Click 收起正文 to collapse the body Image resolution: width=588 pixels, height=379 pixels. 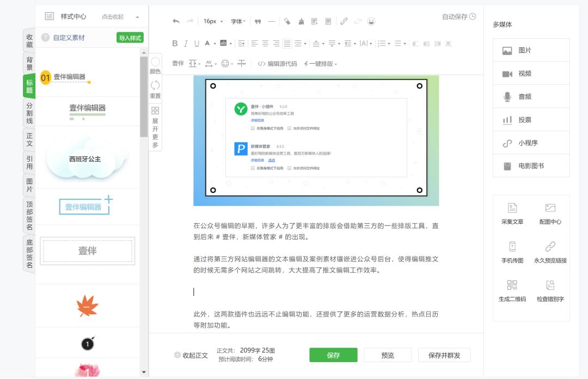coord(191,355)
